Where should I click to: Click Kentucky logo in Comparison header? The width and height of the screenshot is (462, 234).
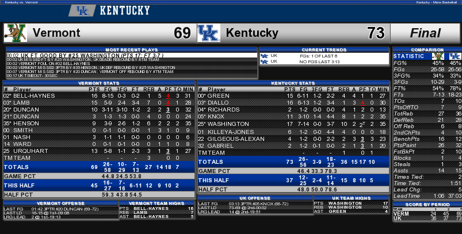point(455,56)
